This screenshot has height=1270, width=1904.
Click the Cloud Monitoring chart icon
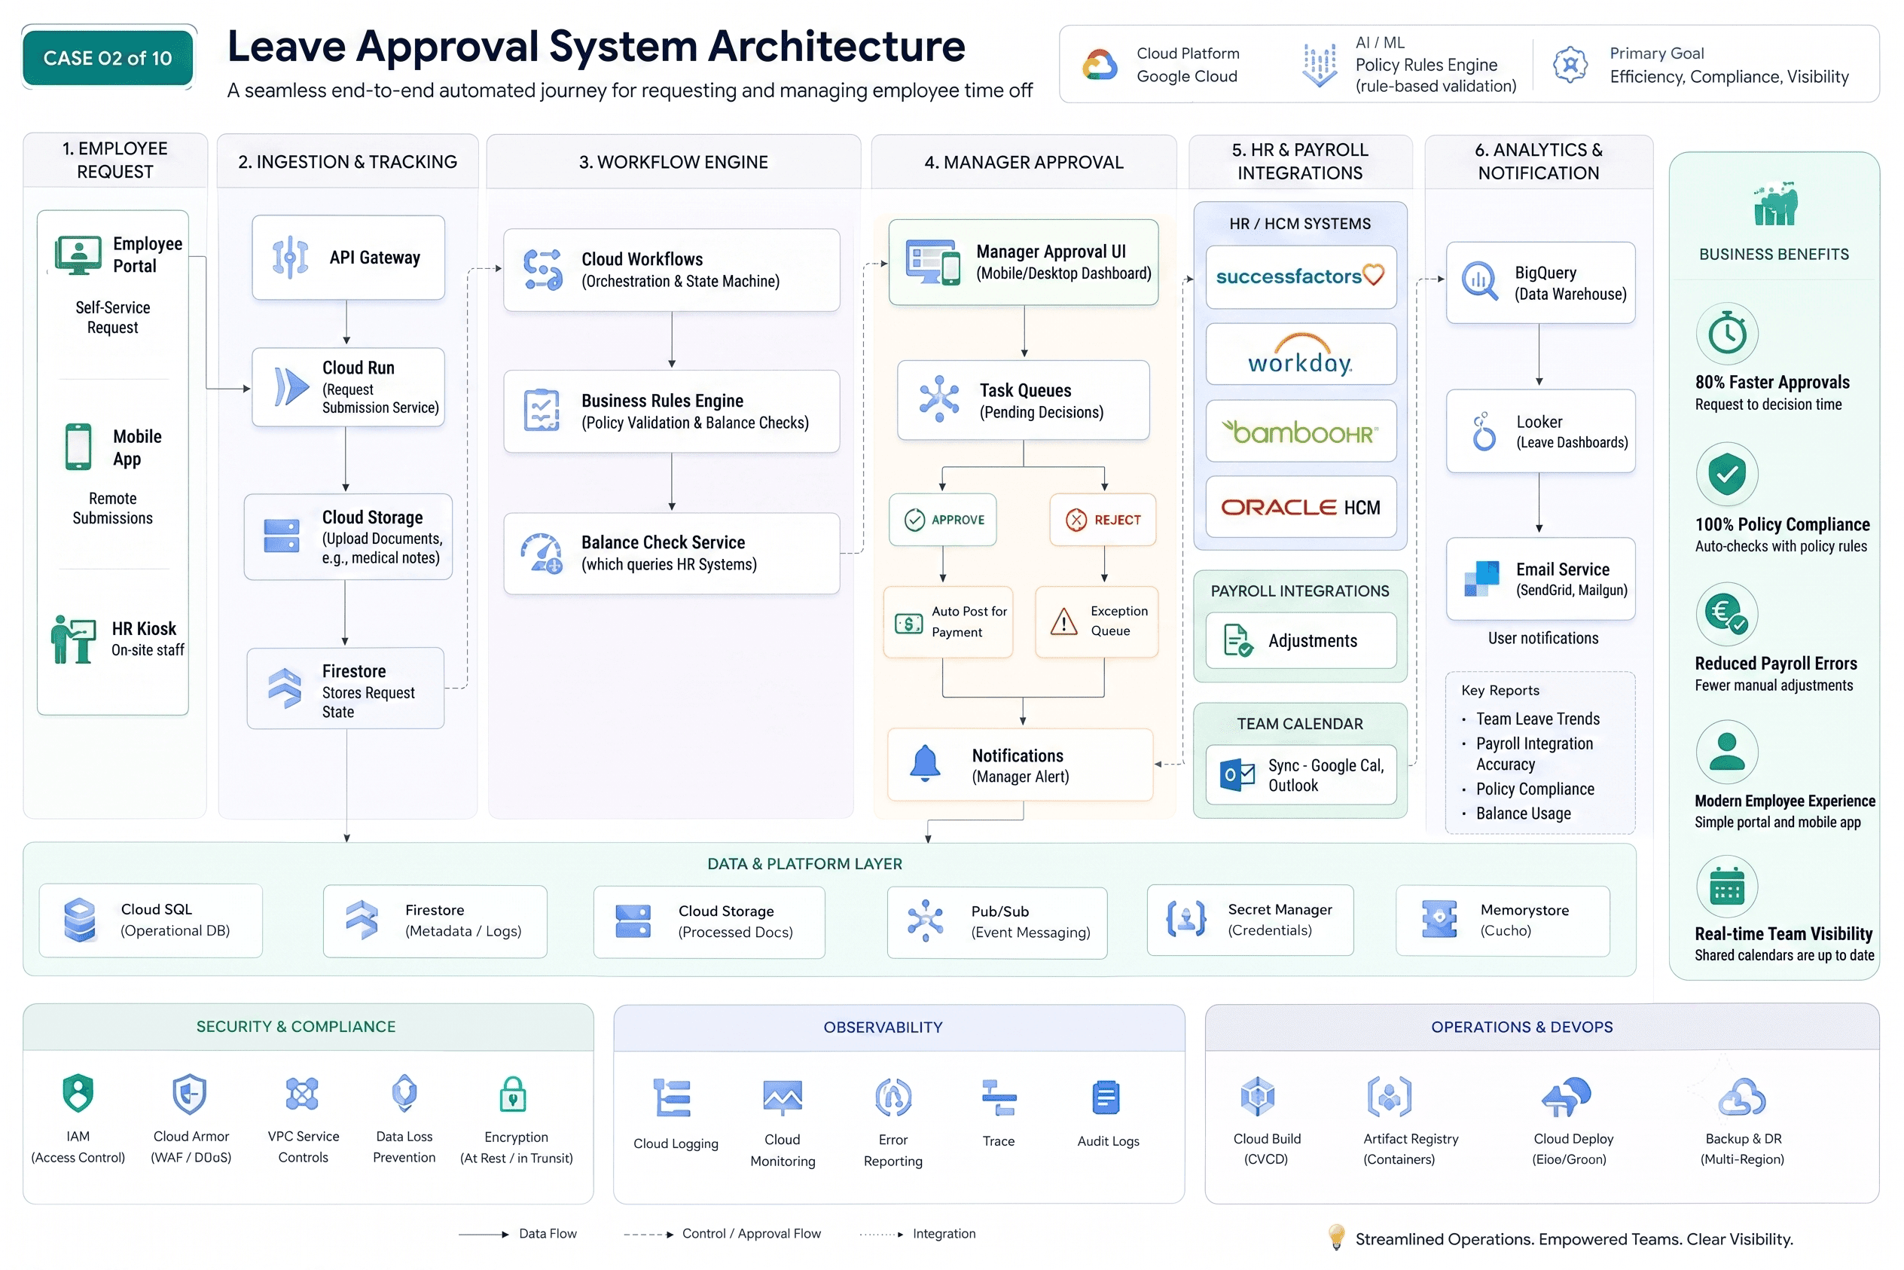pos(783,1097)
